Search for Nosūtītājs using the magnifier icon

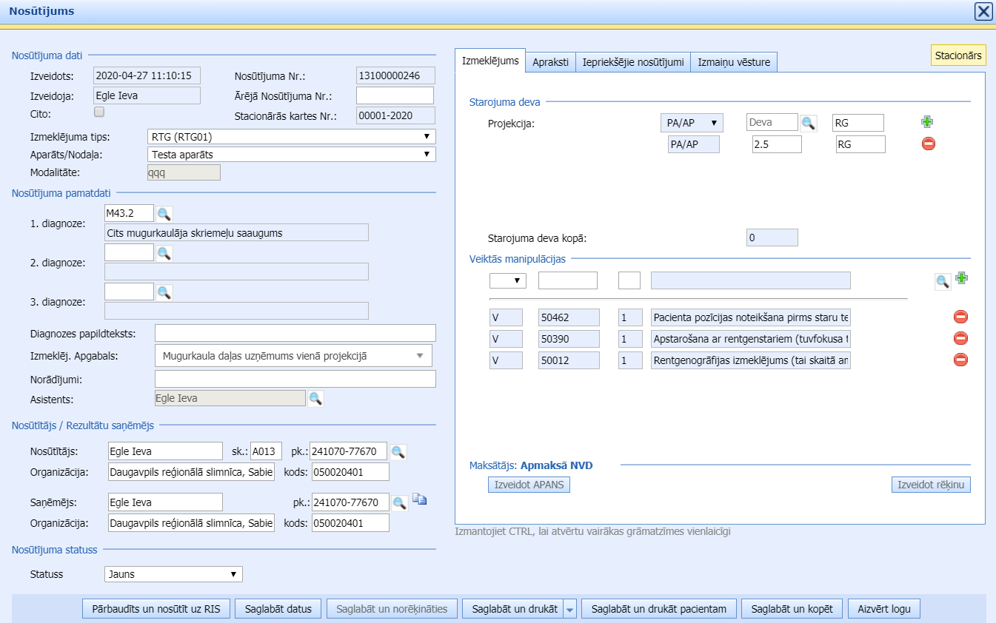[x=398, y=452]
